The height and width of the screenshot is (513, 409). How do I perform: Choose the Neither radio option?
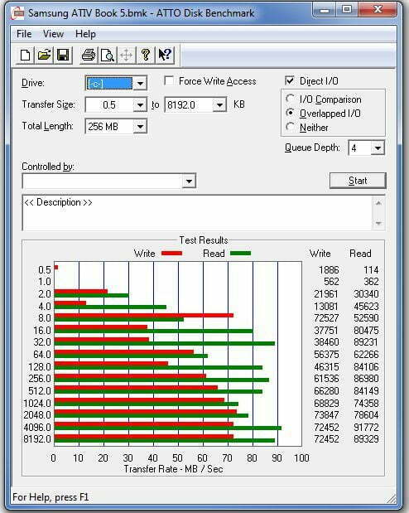point(290,127)
